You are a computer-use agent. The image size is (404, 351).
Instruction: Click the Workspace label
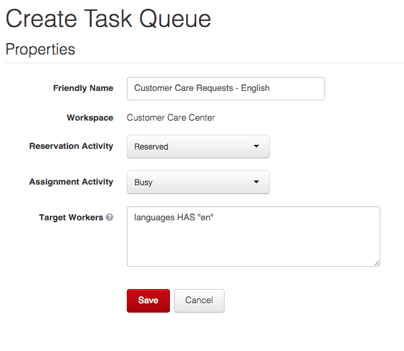tap(90, 118)
